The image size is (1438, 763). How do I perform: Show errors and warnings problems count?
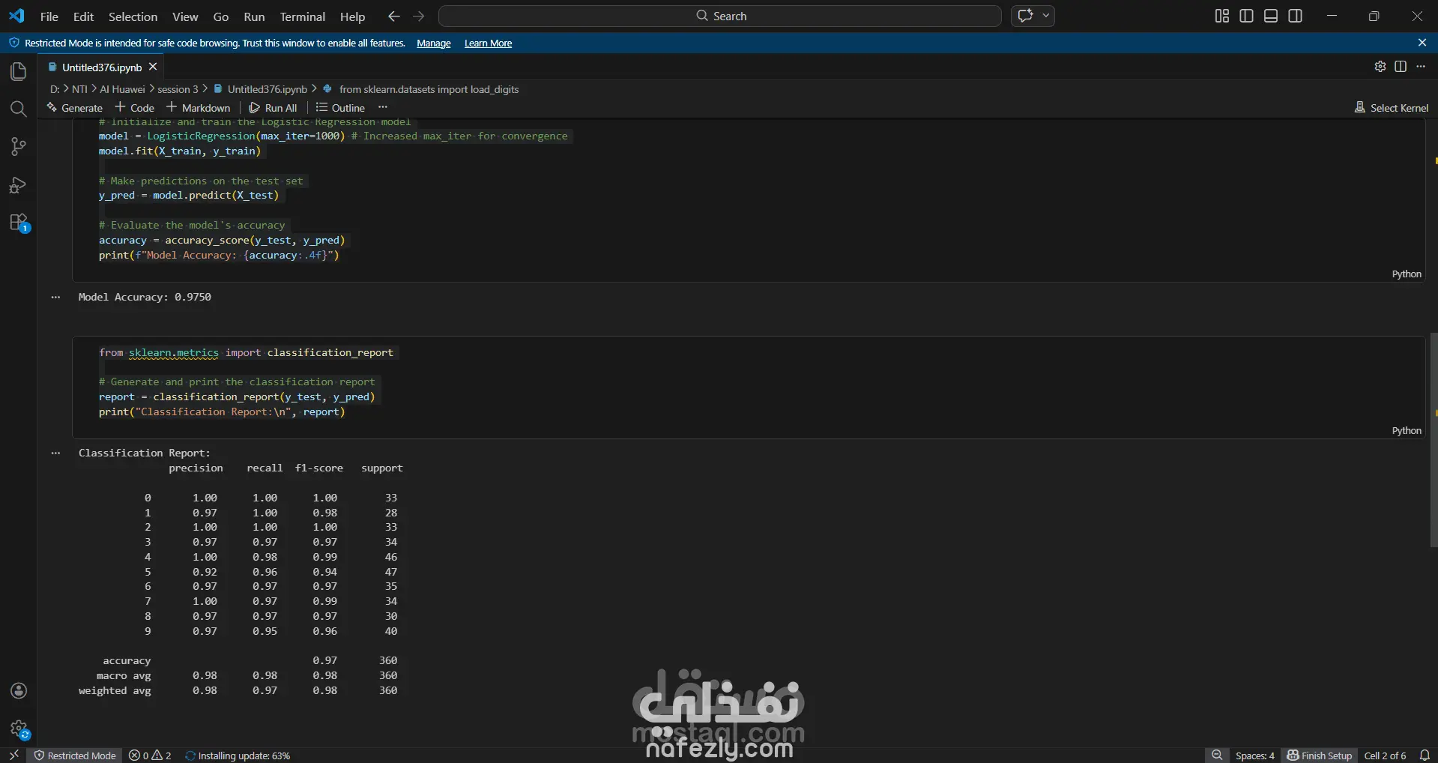[x=150, y=755]
